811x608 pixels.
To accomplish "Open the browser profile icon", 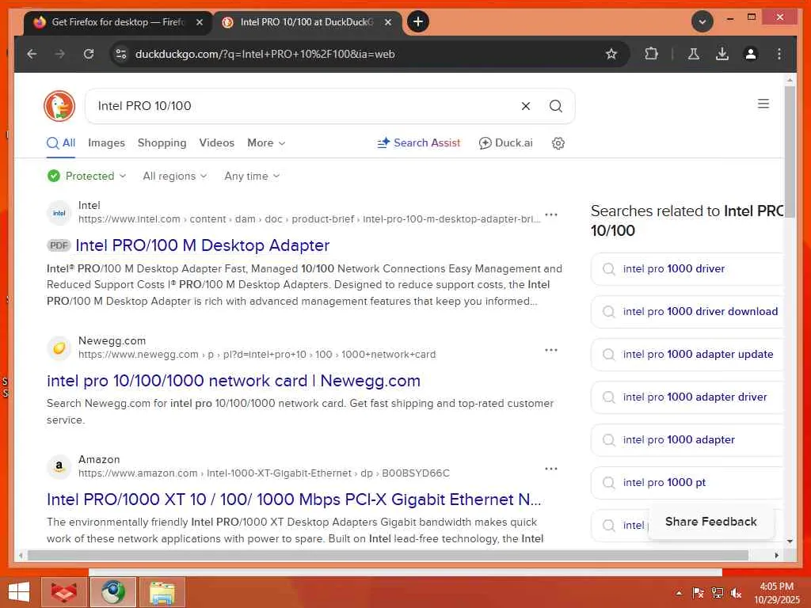I will point(751,54).
